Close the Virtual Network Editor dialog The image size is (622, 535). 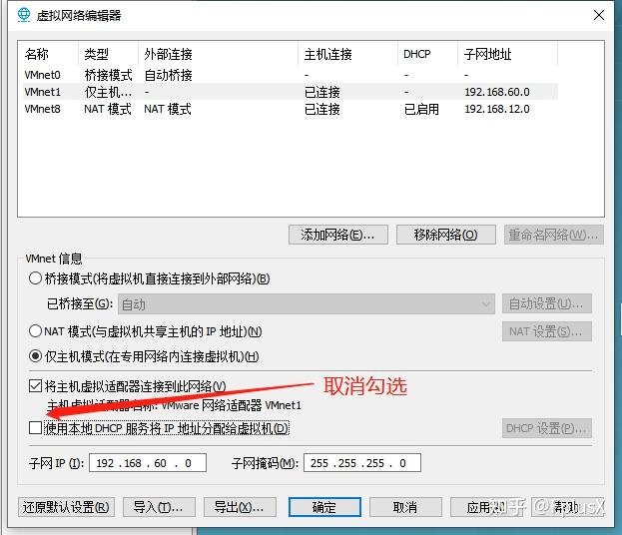coord(599,15)
